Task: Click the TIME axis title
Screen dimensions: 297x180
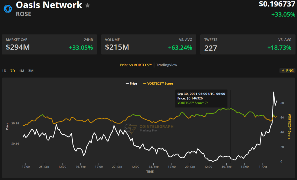Action: [x=150, y=172]
